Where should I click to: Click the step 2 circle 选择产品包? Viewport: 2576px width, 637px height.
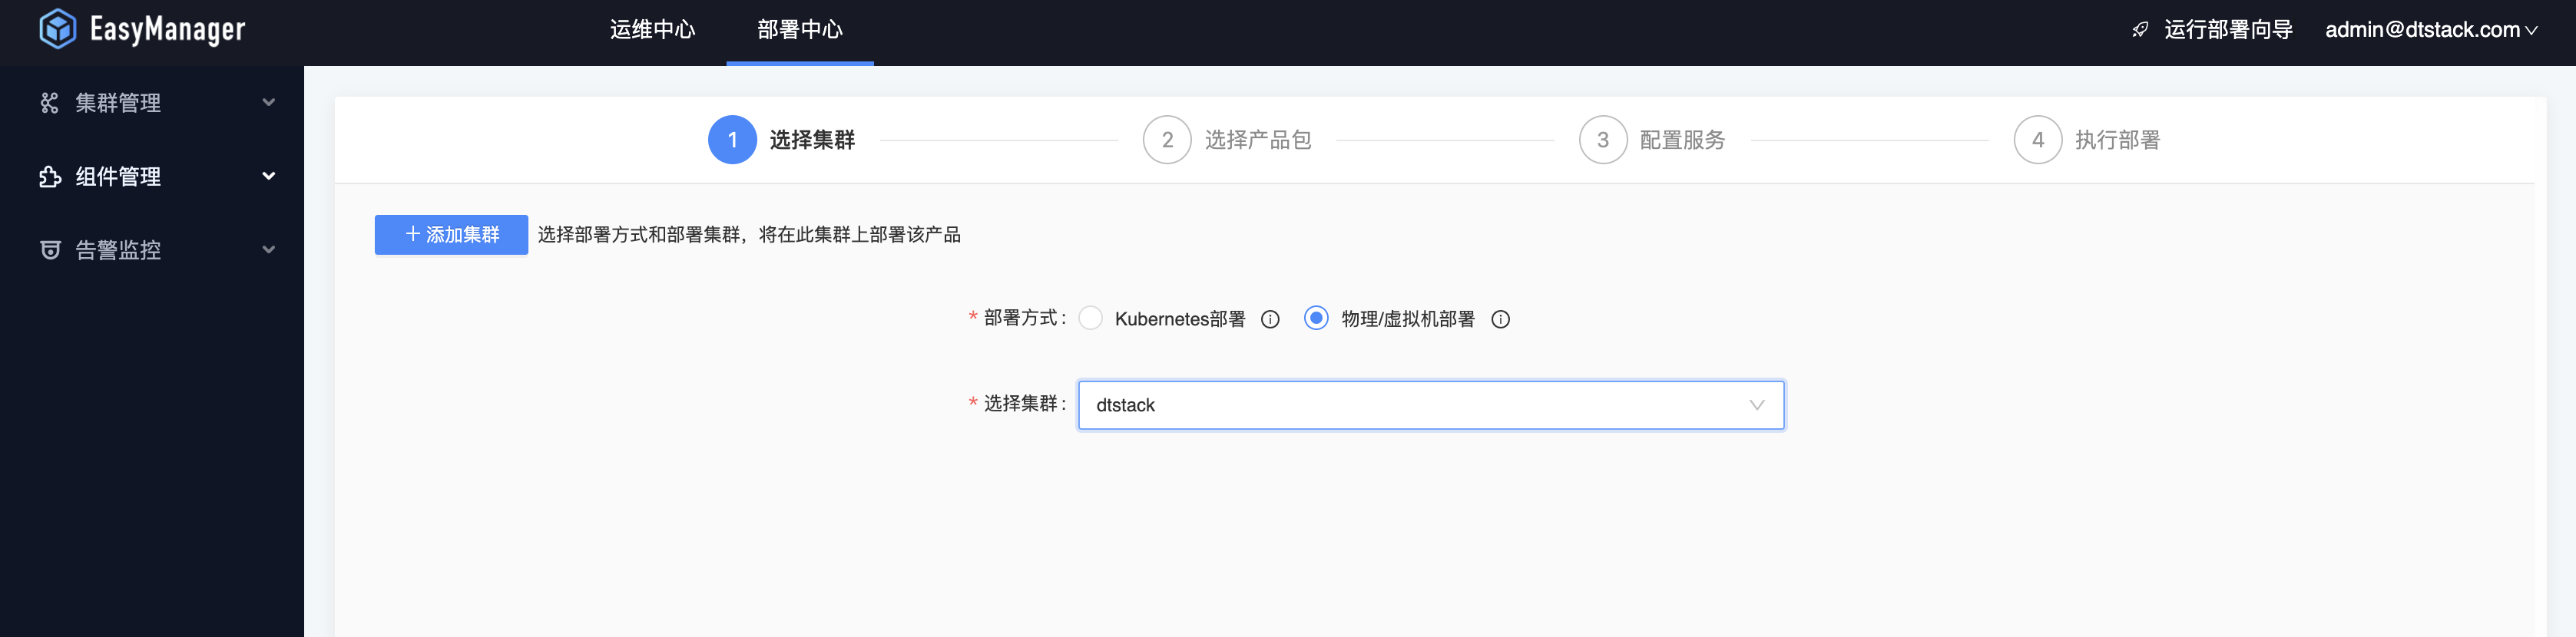(1166, 140)
